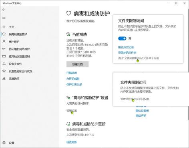Click the 管理设置 link
Screen dimensions: 189x148
[x=72, y=111]
